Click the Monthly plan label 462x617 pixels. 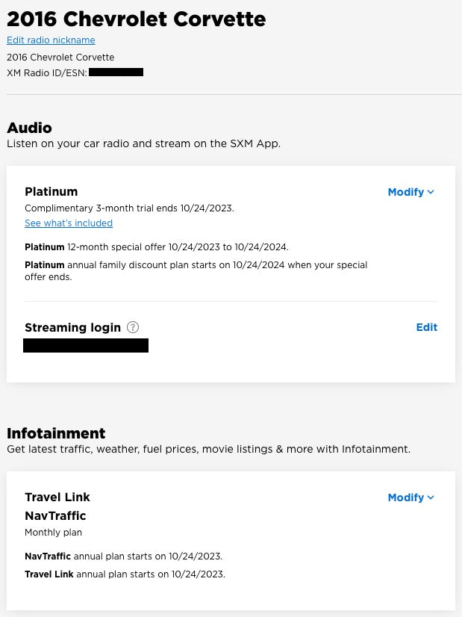click(54, 533)
